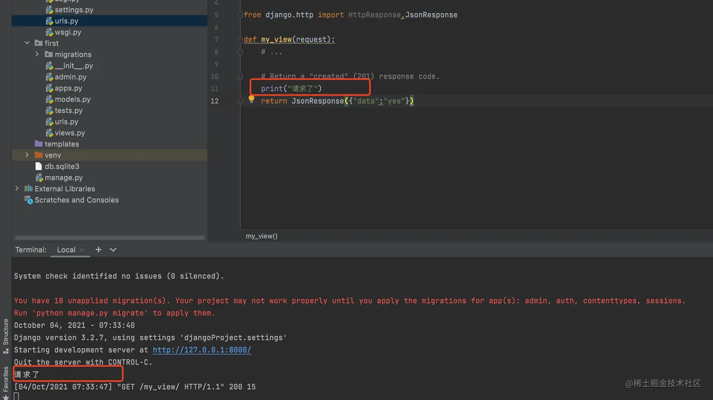Screen dimensions: 713x400
Task: Click the lightbulb intention icon on line 12
Action: click(251, 99)
